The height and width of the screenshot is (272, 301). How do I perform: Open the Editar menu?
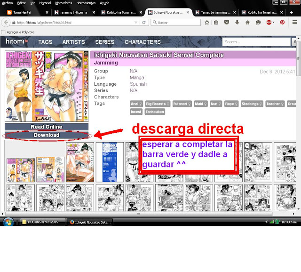click(21, 3)
